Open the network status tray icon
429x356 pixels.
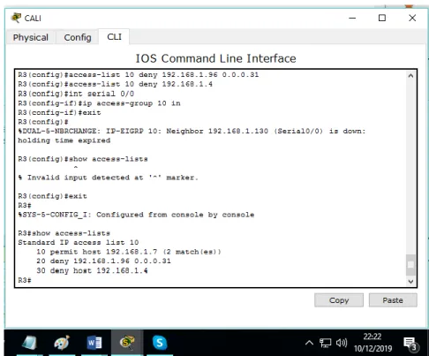pyautogui.click(x=325, y=343)
